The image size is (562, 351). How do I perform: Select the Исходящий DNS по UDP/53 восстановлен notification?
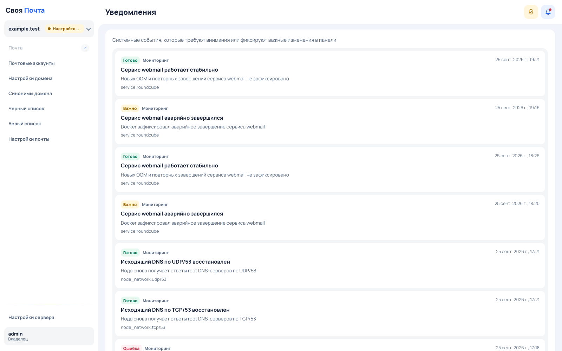coord(330,266)
